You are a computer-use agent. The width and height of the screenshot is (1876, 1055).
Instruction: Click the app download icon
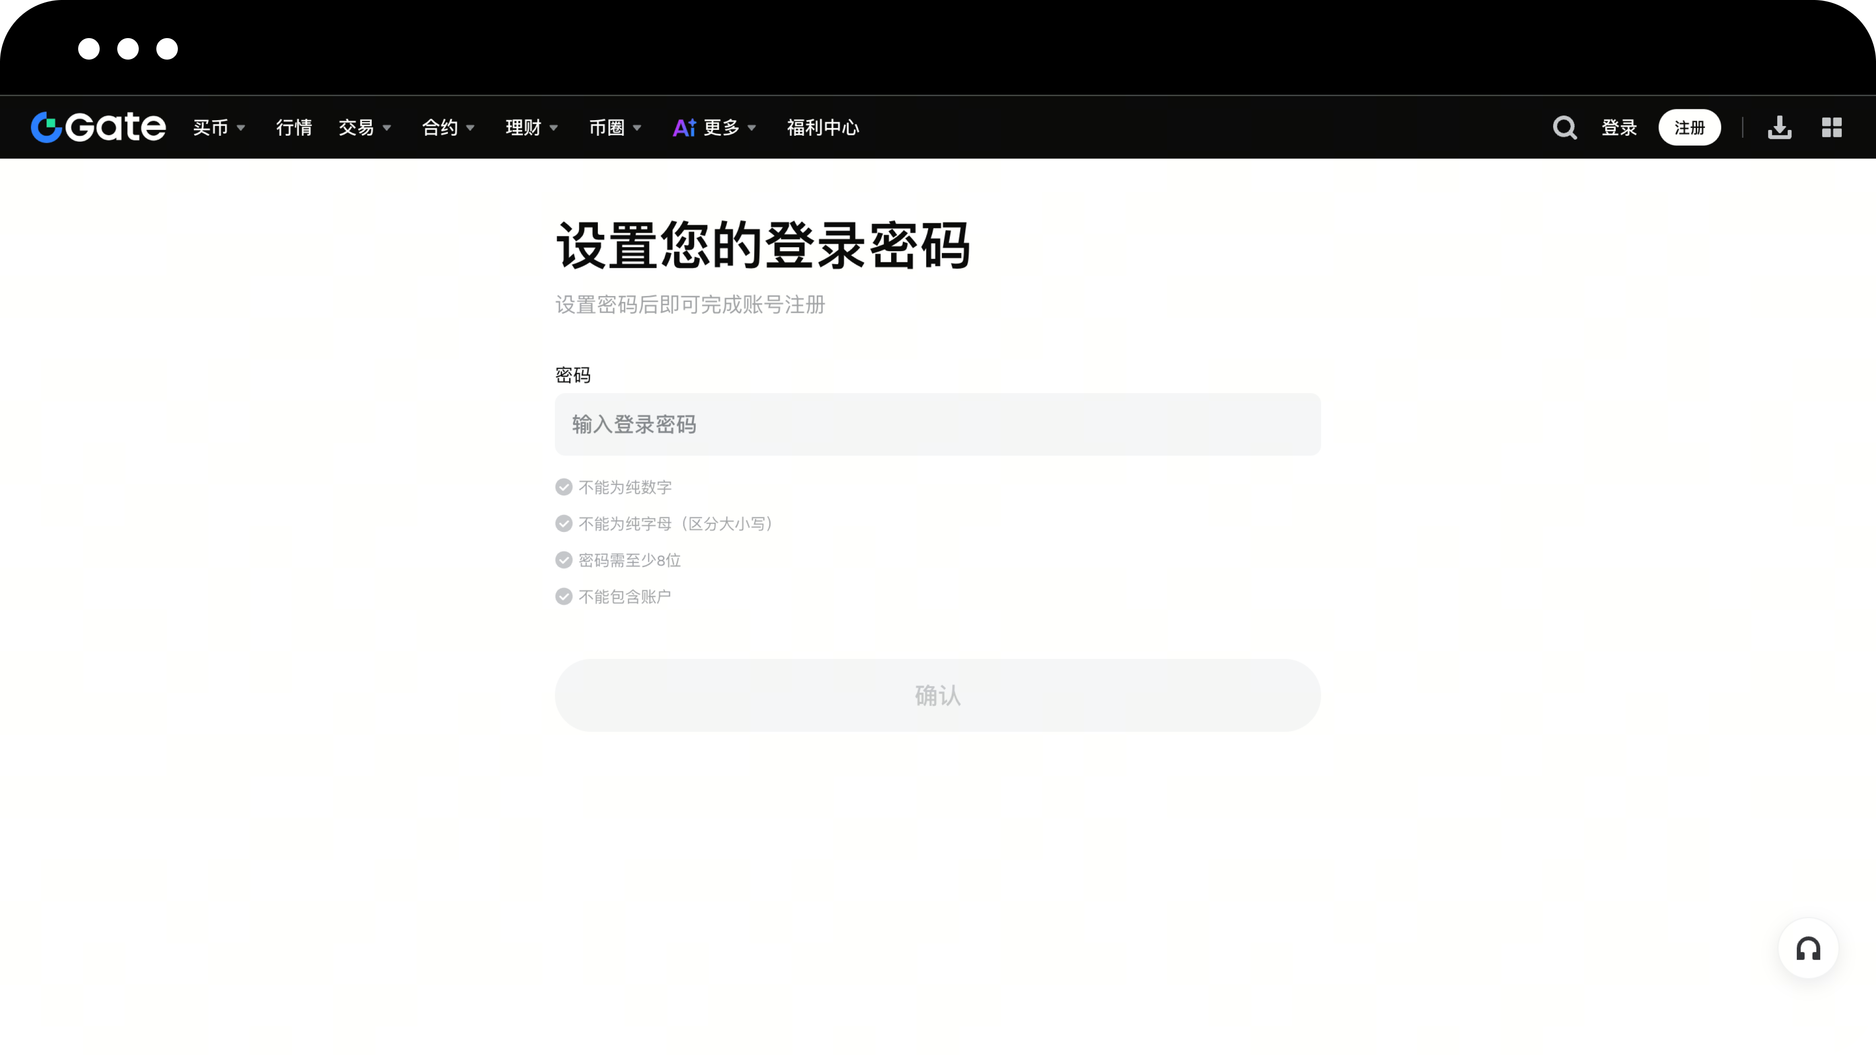(x=1780, y=127)
